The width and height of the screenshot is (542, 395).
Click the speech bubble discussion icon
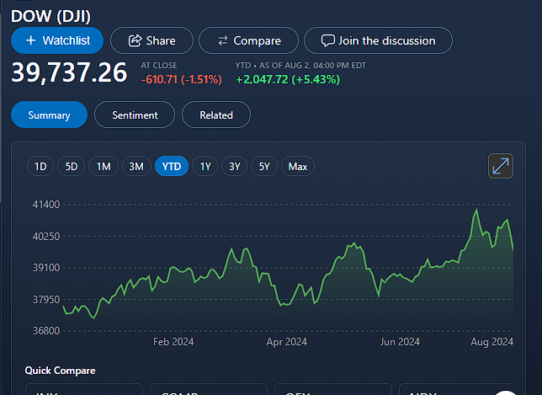coord(327,40)
